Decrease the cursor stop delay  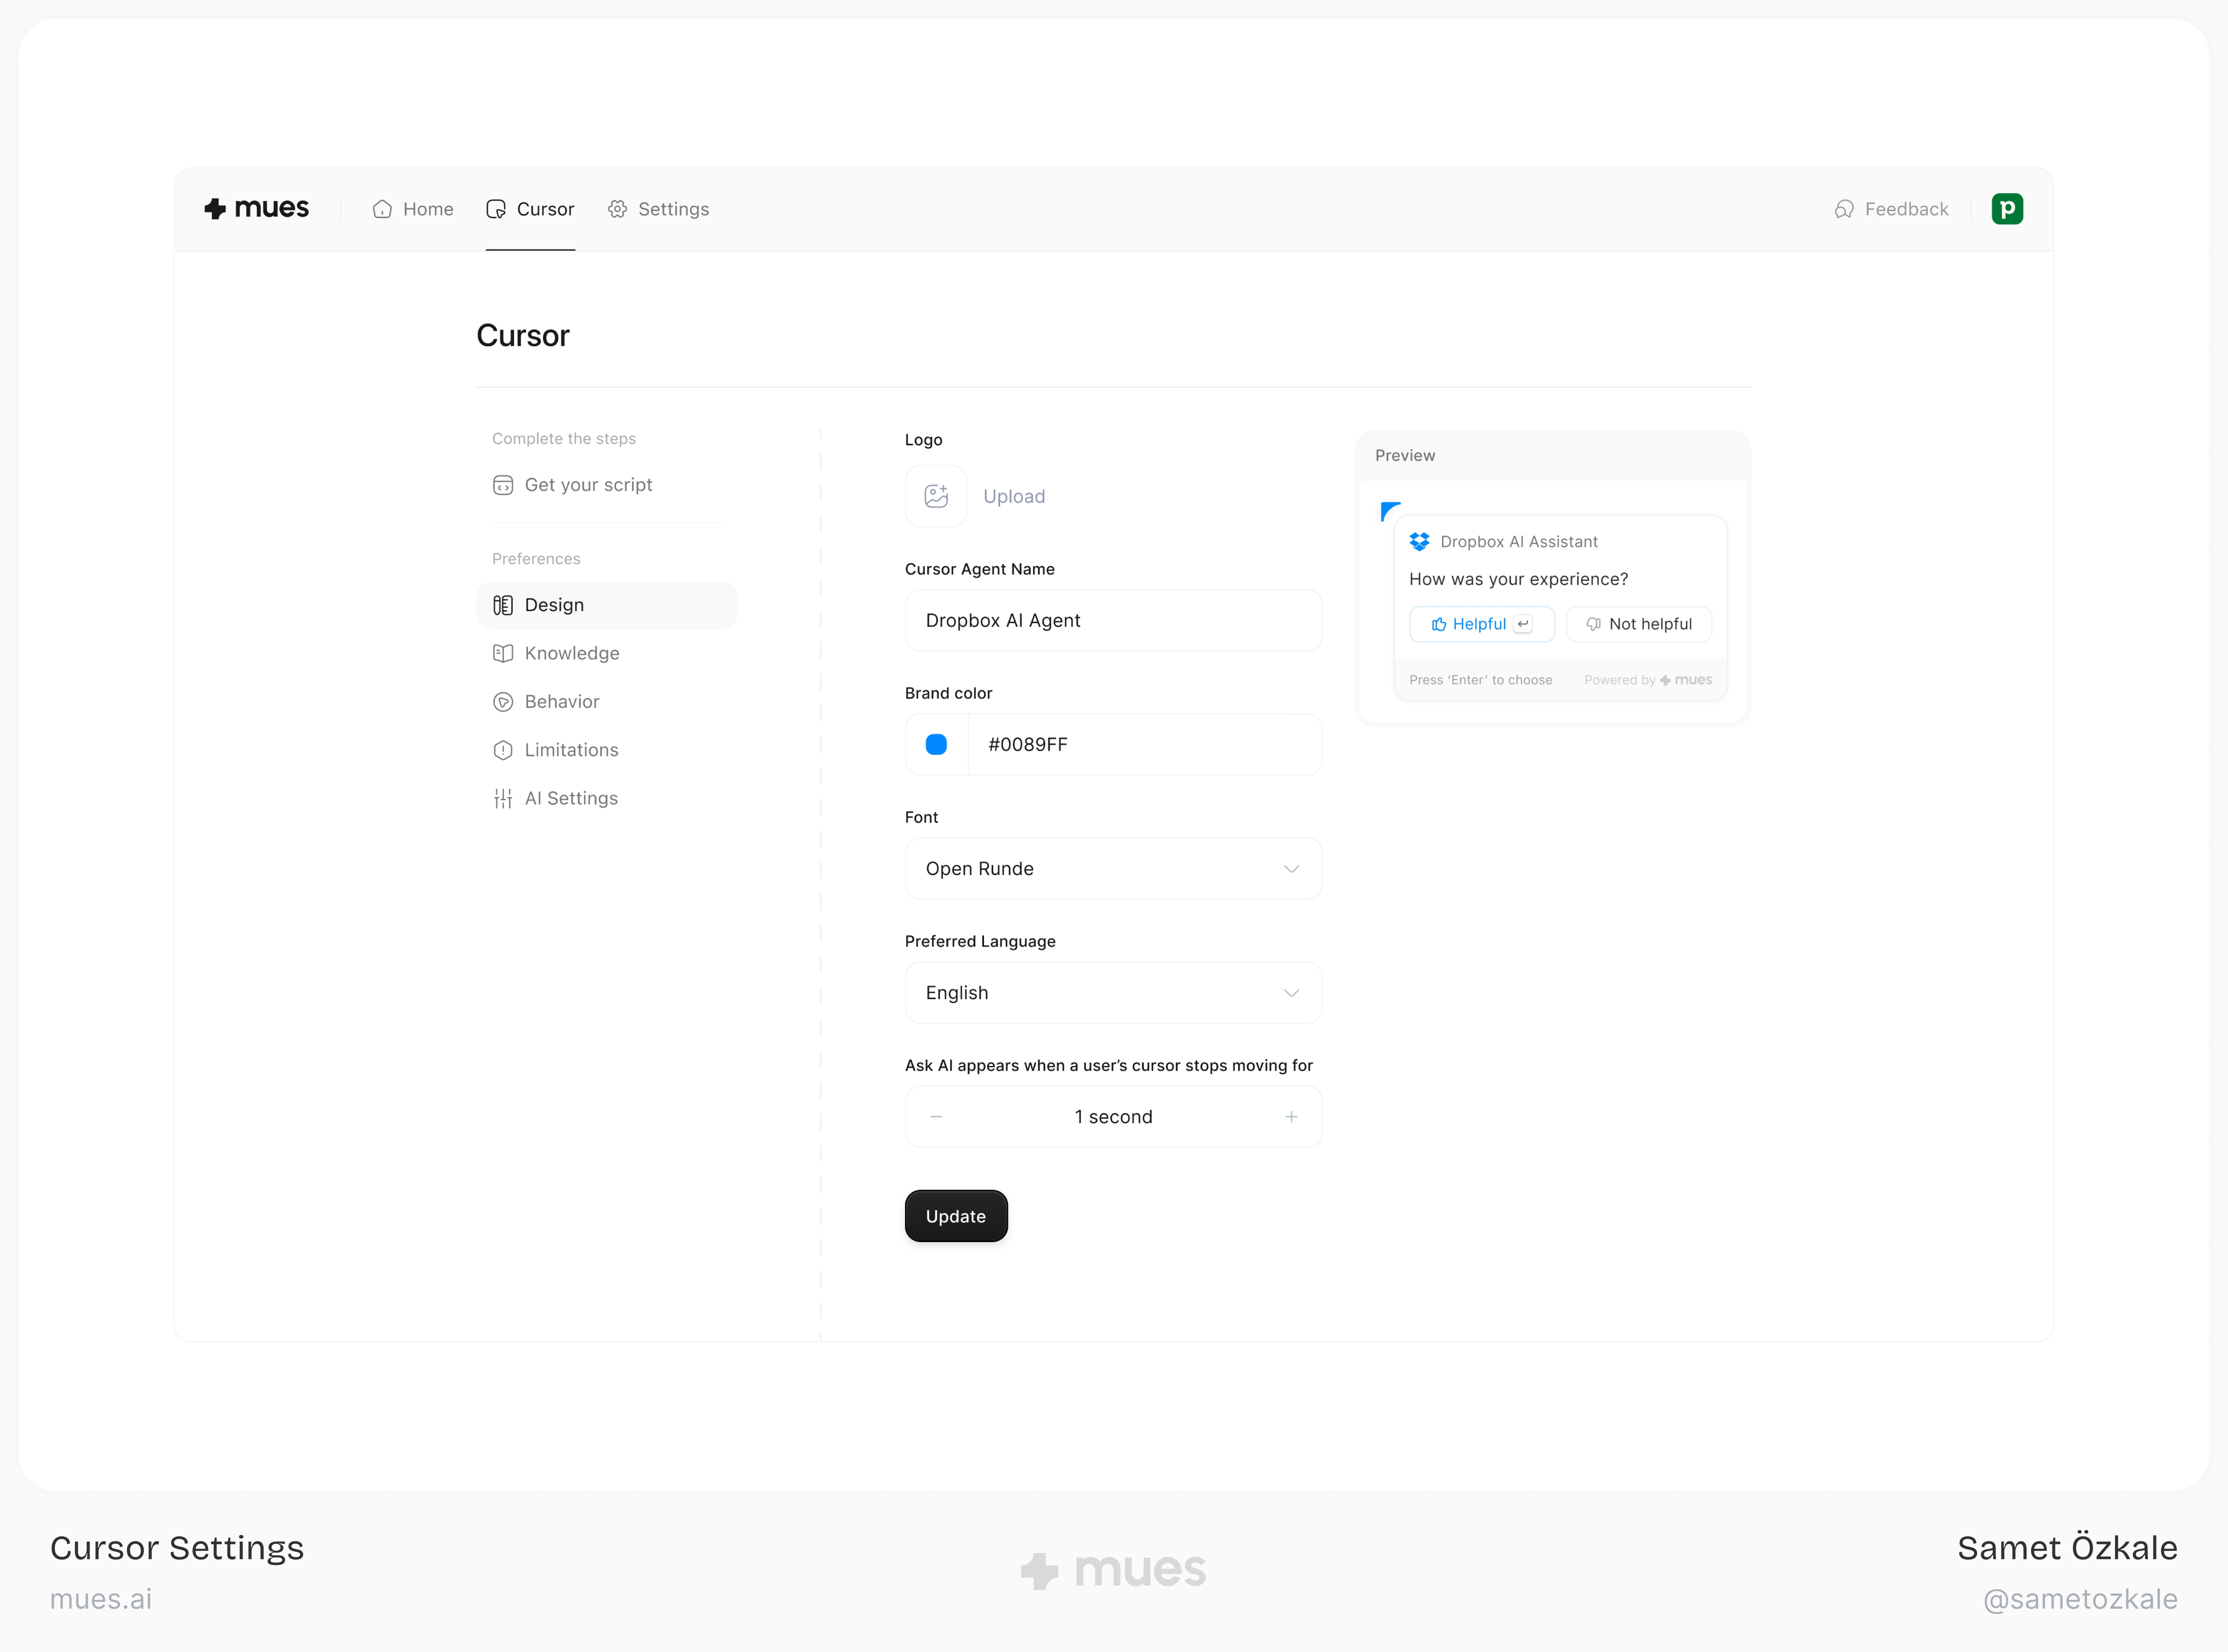pos(936,1116)
